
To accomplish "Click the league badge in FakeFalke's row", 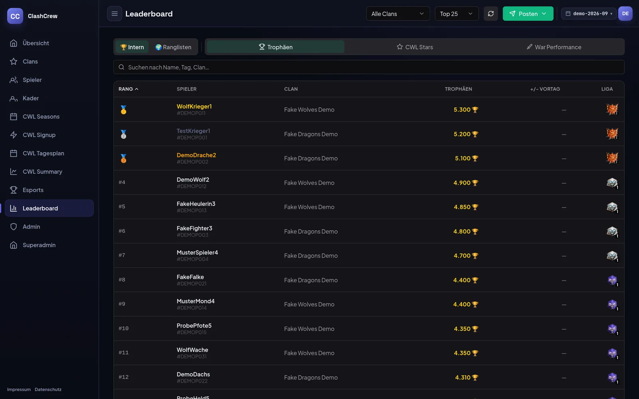I will pos(612,280).
